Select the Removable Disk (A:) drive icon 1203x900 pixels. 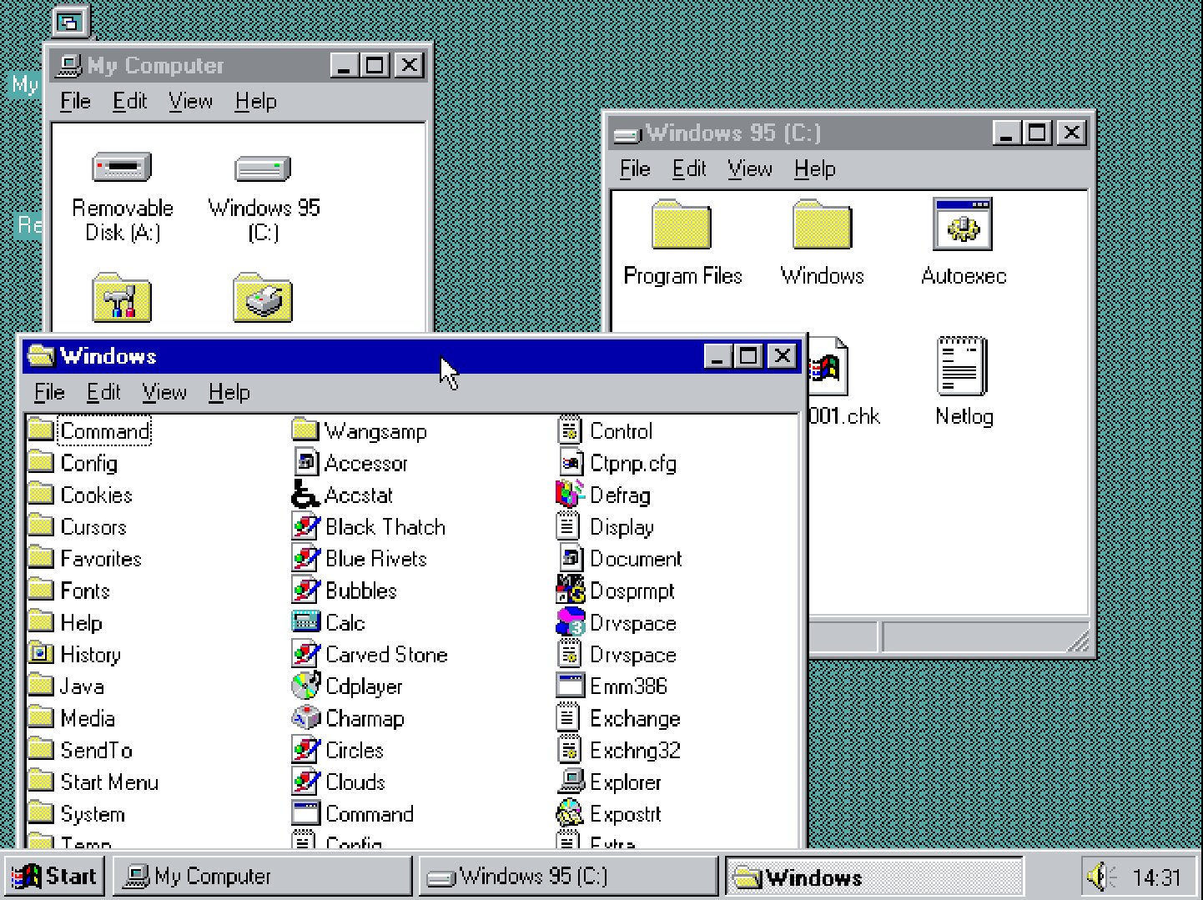(x=122, y=167)
